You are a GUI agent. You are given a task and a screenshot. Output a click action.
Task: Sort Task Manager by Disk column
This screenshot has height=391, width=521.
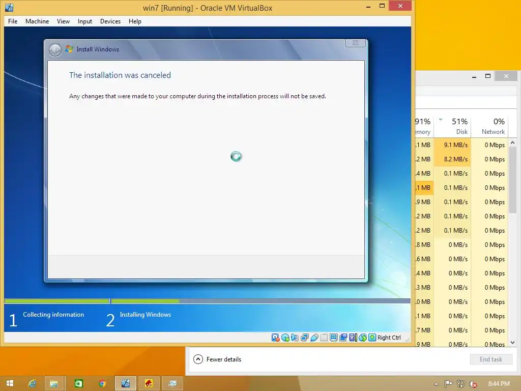(x=453, y=126)
